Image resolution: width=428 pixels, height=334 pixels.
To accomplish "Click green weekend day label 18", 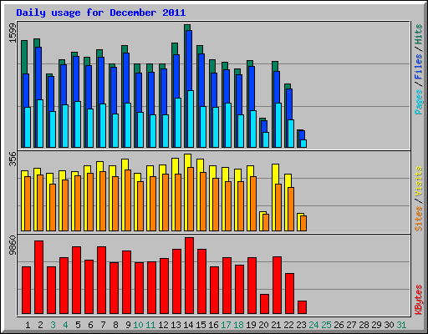I will 238,325.
